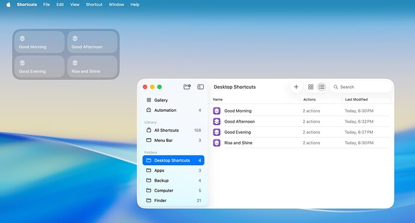Open Gallery in the sidebar
Viewport: 415px width, 223px height.
[x=173, y=100]
